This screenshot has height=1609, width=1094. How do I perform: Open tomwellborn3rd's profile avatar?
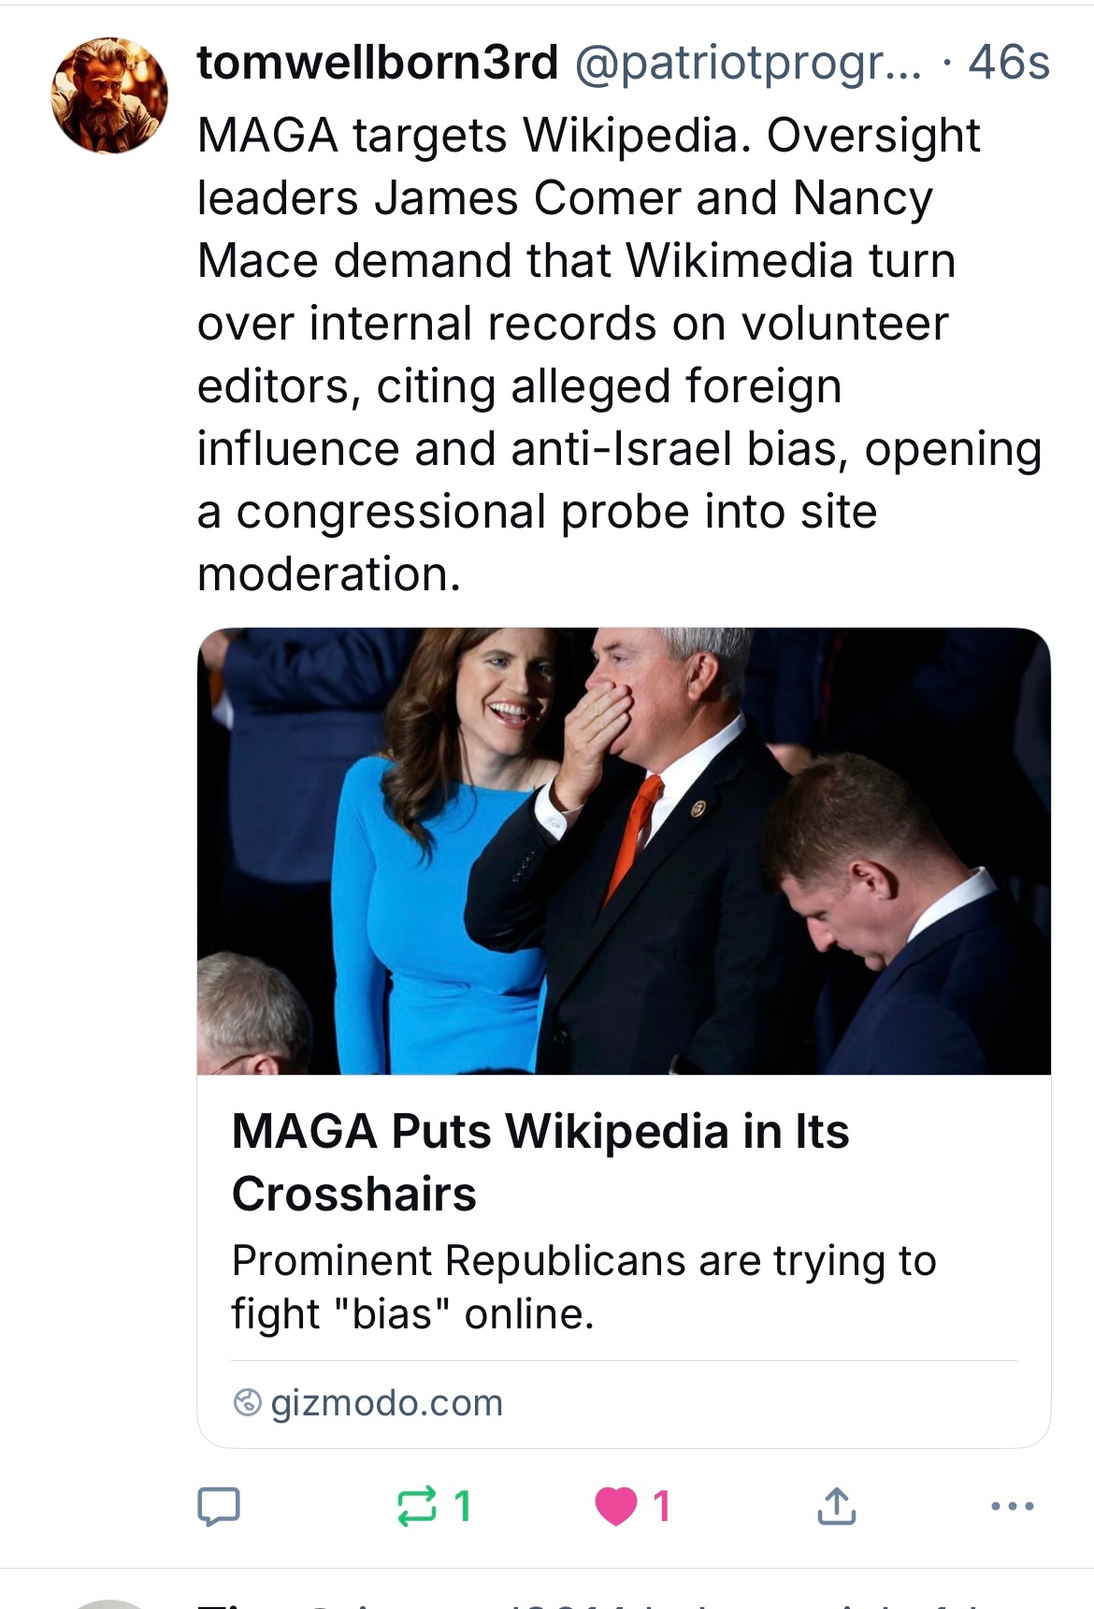pyautogui.click(x=109, y=95)
